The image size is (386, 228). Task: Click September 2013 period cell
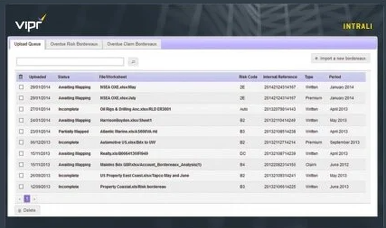(345, 142)
